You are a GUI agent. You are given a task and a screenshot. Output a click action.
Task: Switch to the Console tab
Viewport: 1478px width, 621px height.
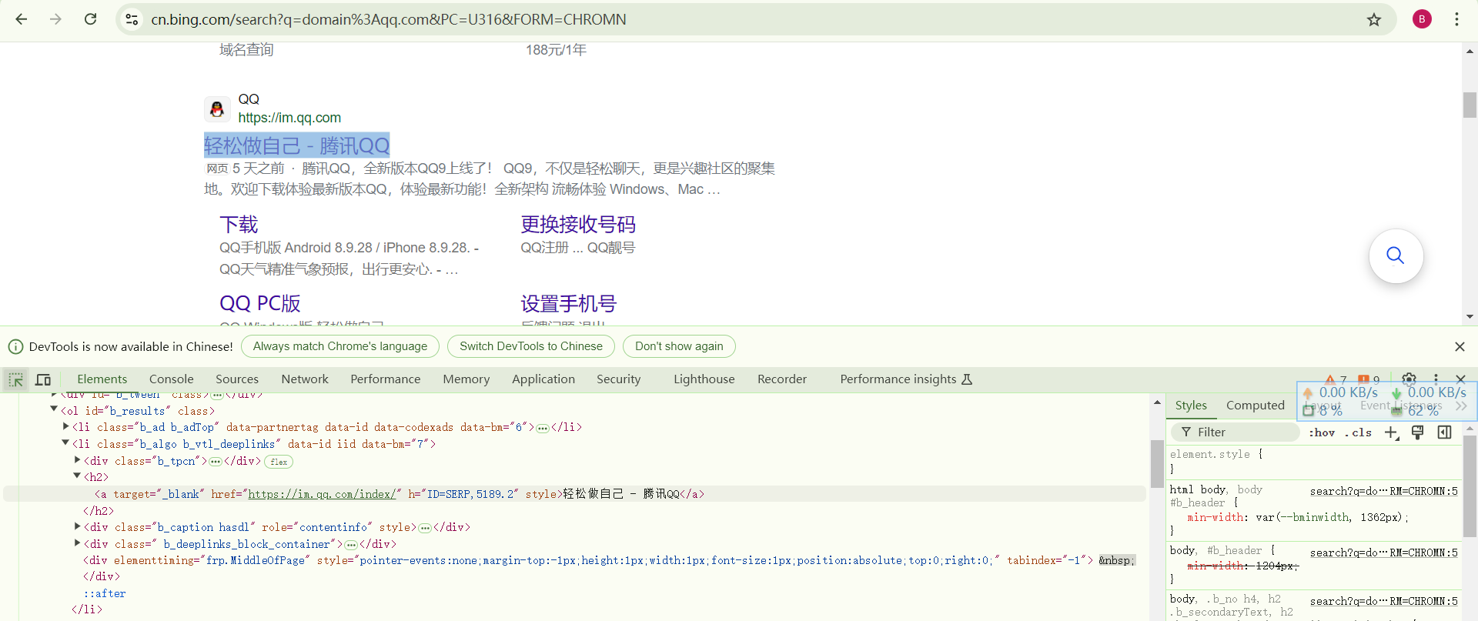172,379
